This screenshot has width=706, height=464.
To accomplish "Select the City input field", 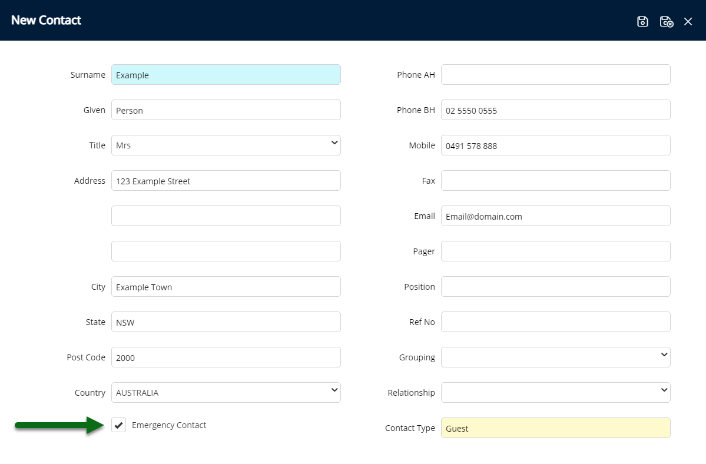I will tap(226, 287).
